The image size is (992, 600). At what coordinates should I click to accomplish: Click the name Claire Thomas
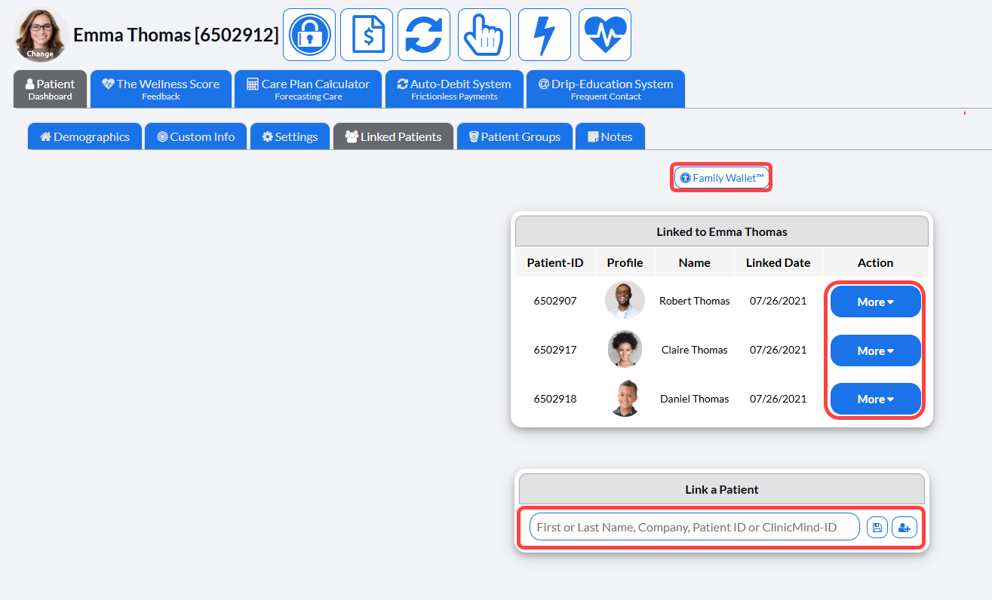pyautogui.click(x=695, y=350)
